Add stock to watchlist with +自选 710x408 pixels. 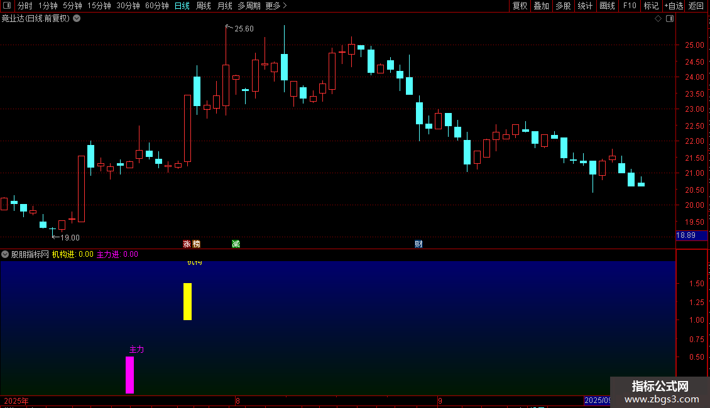674,6
